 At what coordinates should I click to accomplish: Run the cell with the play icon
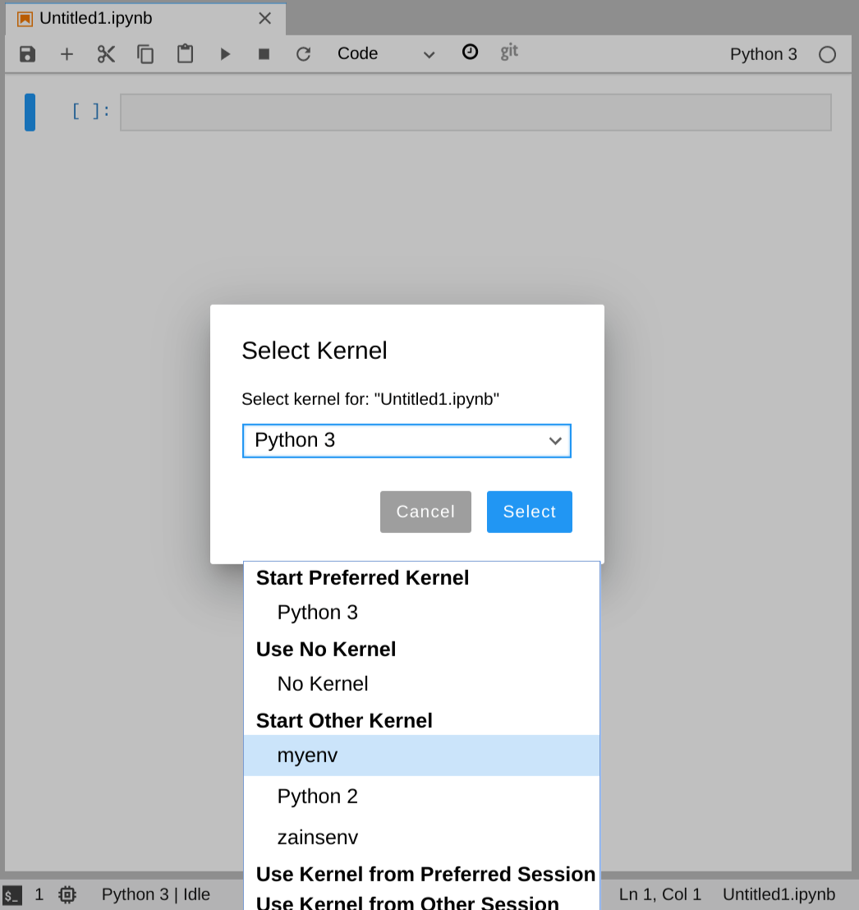pyautogui.click(x=224, y=53)
